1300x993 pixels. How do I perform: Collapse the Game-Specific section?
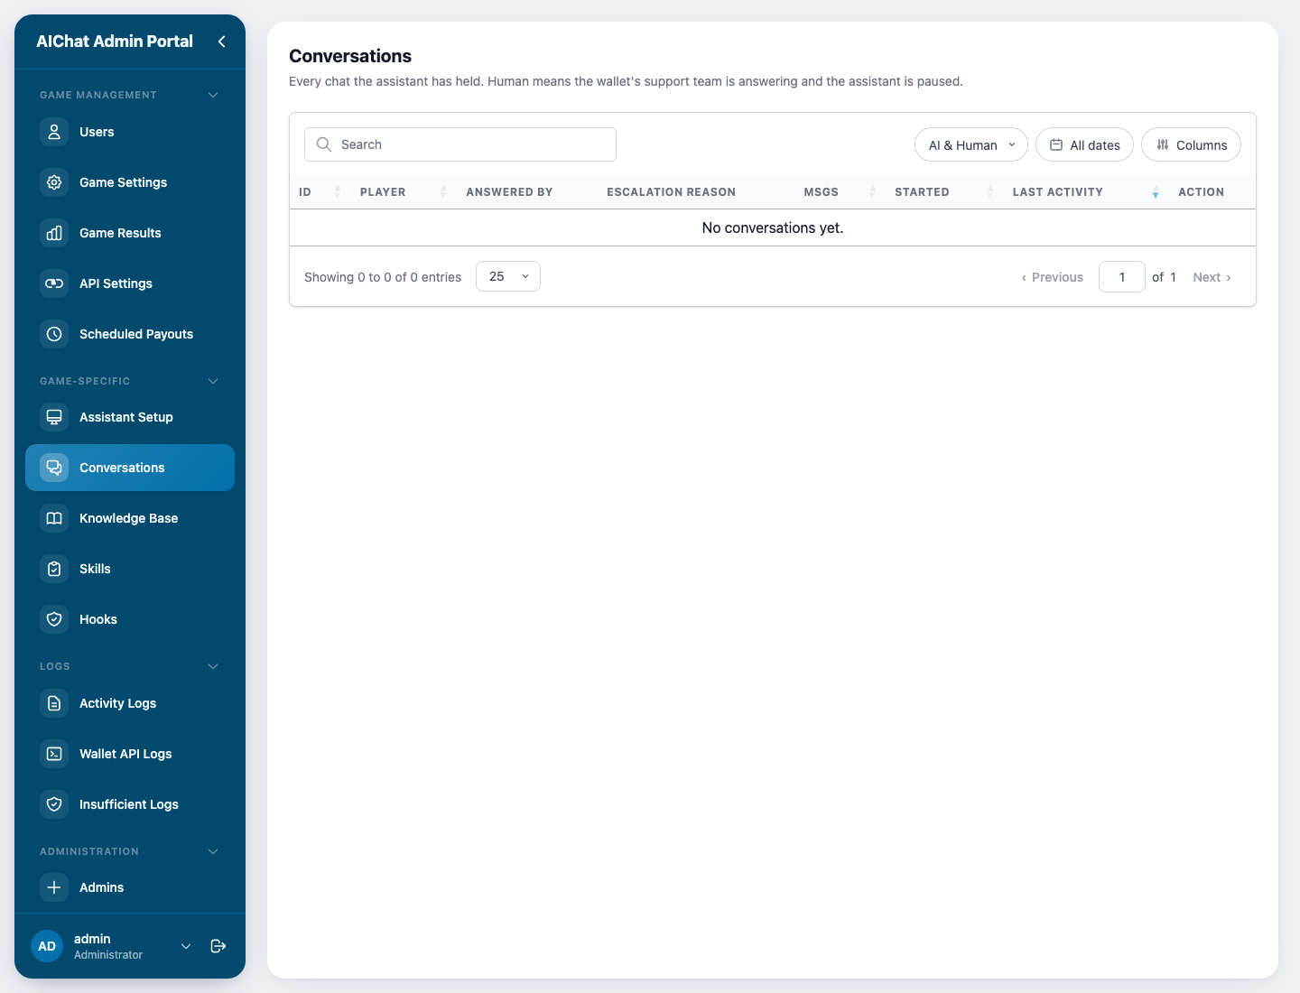tap(213, 381)
